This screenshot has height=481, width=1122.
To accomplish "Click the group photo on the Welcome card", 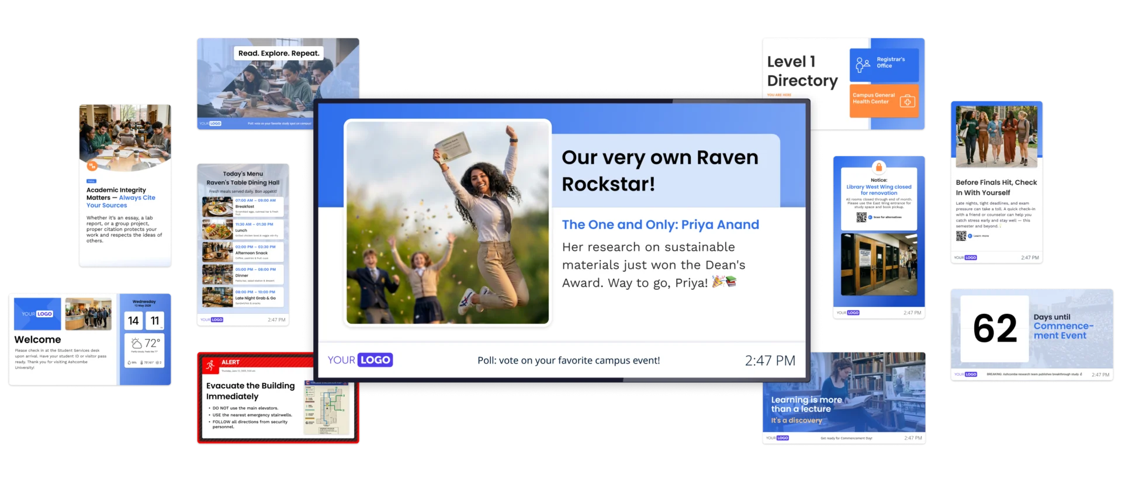I will coord(88,314).
